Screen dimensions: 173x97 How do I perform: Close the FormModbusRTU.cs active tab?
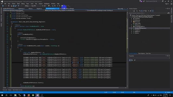click(x=59, y=9)
